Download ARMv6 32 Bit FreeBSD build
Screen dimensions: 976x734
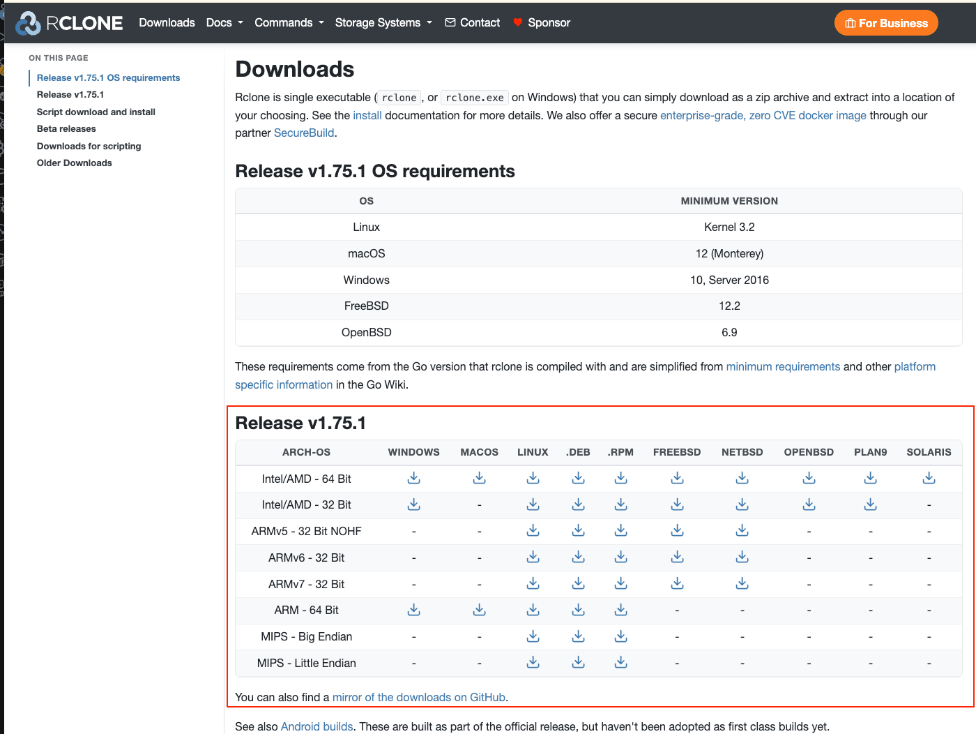tap(678, 557)
